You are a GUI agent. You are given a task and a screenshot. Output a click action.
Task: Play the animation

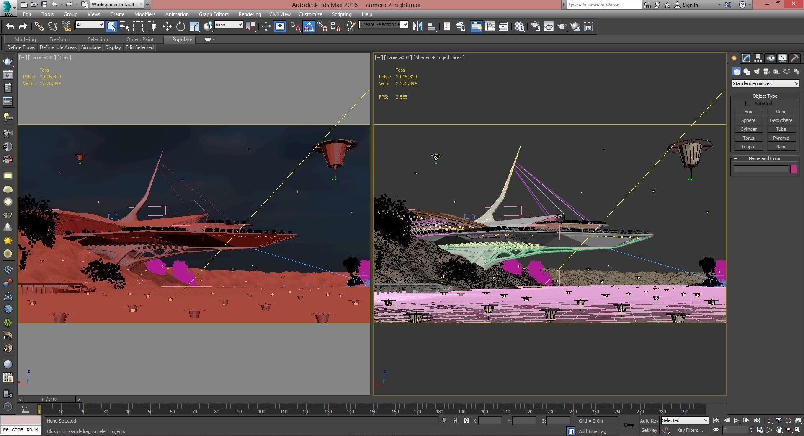737,420
